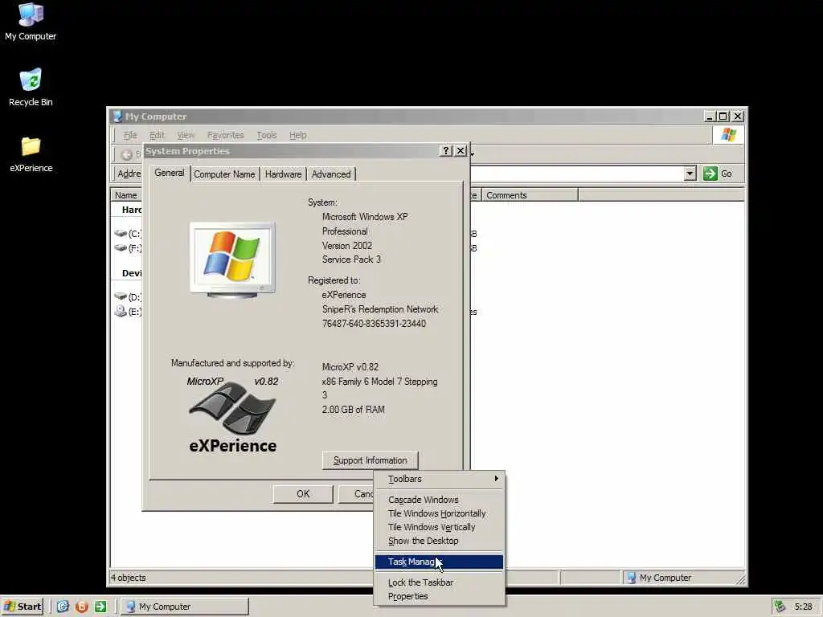Choose Show the Desktop from the menu

(439, 541)
